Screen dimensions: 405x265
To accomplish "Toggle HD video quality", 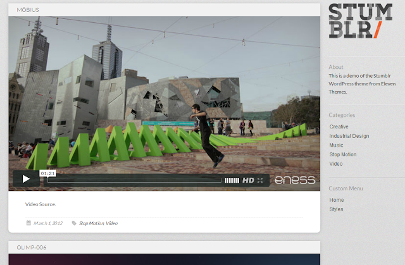I will (x=248, y=180).
